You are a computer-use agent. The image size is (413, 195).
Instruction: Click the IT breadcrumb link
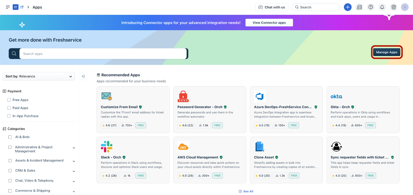coord(22,7)
